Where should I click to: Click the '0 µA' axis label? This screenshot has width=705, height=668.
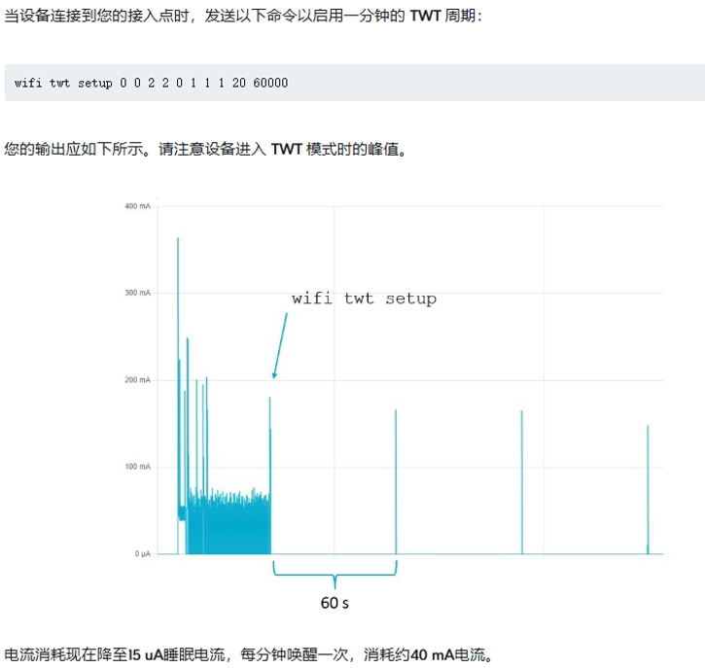click(143, 554)
